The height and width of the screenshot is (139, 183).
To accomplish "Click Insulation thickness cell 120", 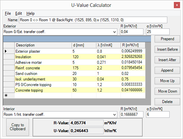I will pos(84,57).
